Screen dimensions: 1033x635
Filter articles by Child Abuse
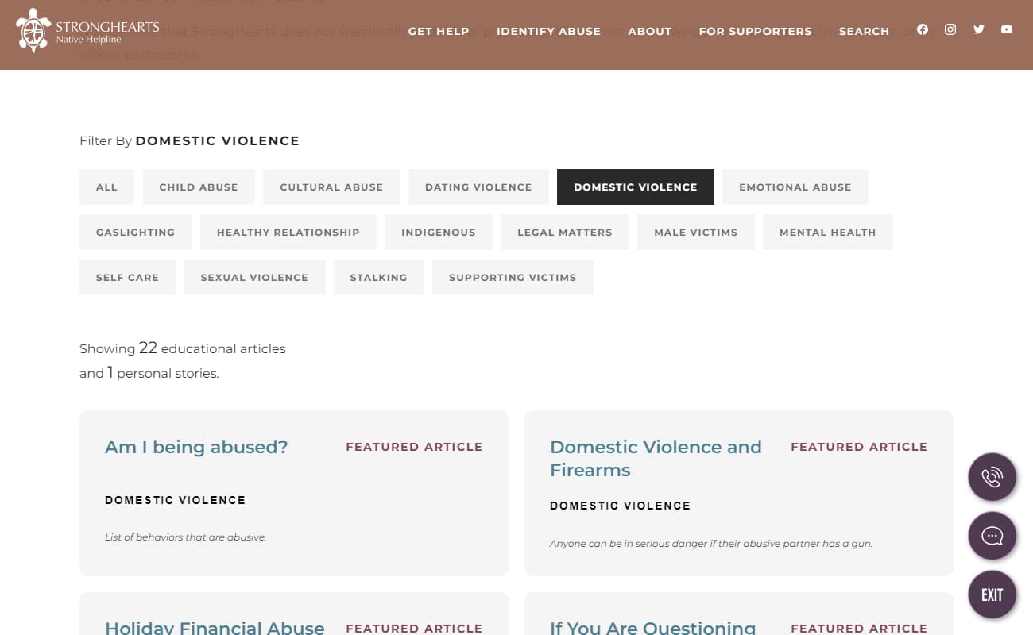pyautogui.click(x=199, y=187)
